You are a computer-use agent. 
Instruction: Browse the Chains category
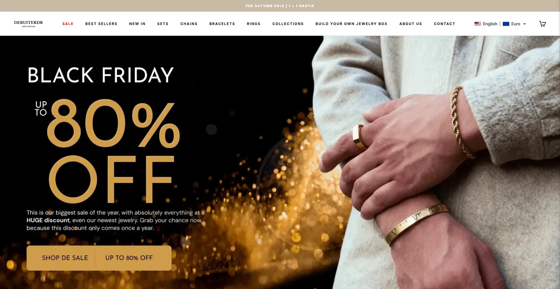coord(189,24)
